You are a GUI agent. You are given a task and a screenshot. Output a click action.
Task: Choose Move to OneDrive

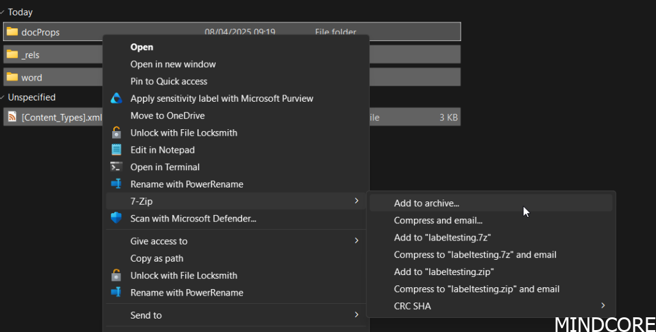click(167, 116)
